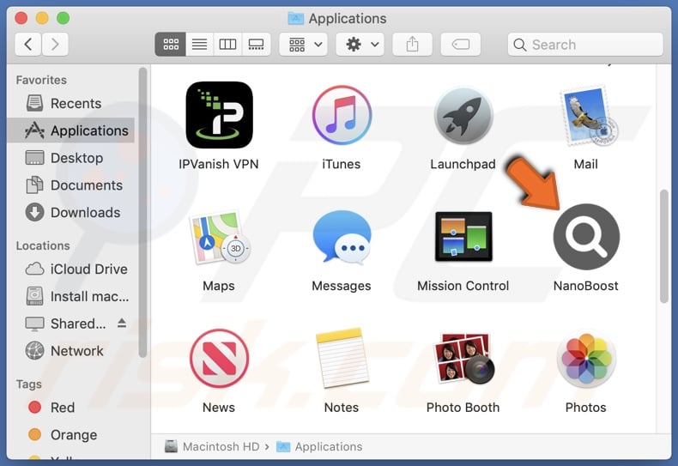Click the Edit Tags toolbar button
This screenshot has height=466, width=678.
[461, 44]
